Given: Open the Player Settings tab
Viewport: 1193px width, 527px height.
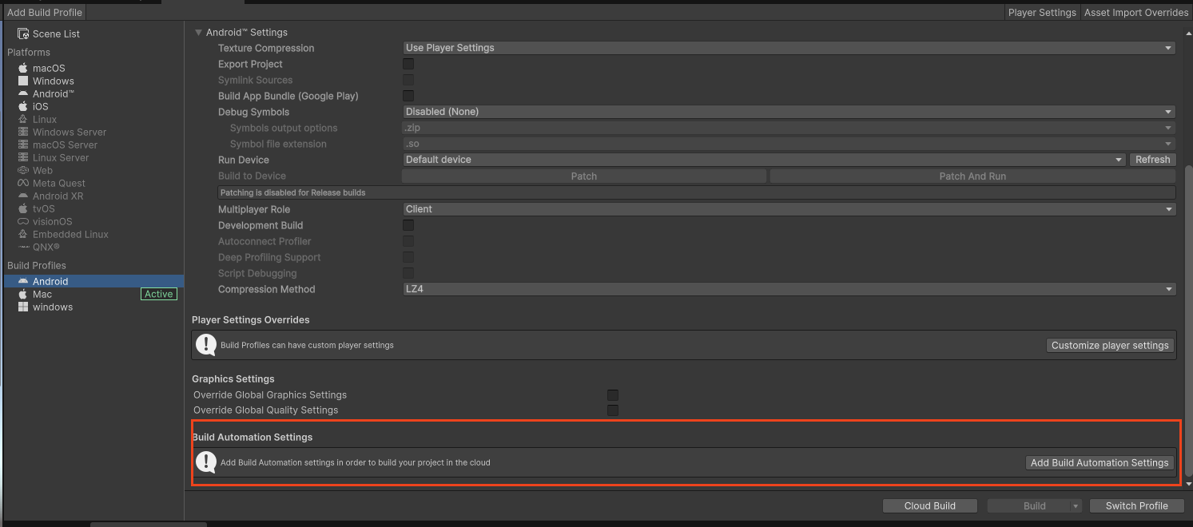Looking at the screenshot, I should 1042,12.
